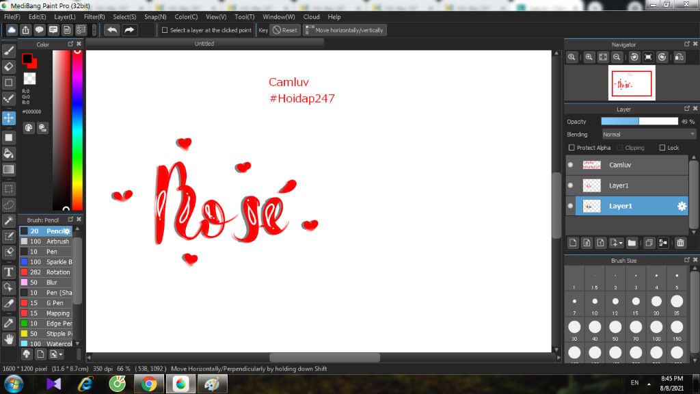The image size is (700, 394).
Task: Click the horizontal canvas scrollbar
Action: pos(325,357)
